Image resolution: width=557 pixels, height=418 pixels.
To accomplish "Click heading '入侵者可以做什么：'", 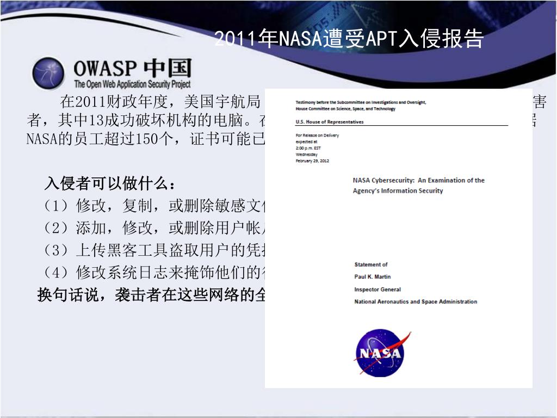I will 110,183.
